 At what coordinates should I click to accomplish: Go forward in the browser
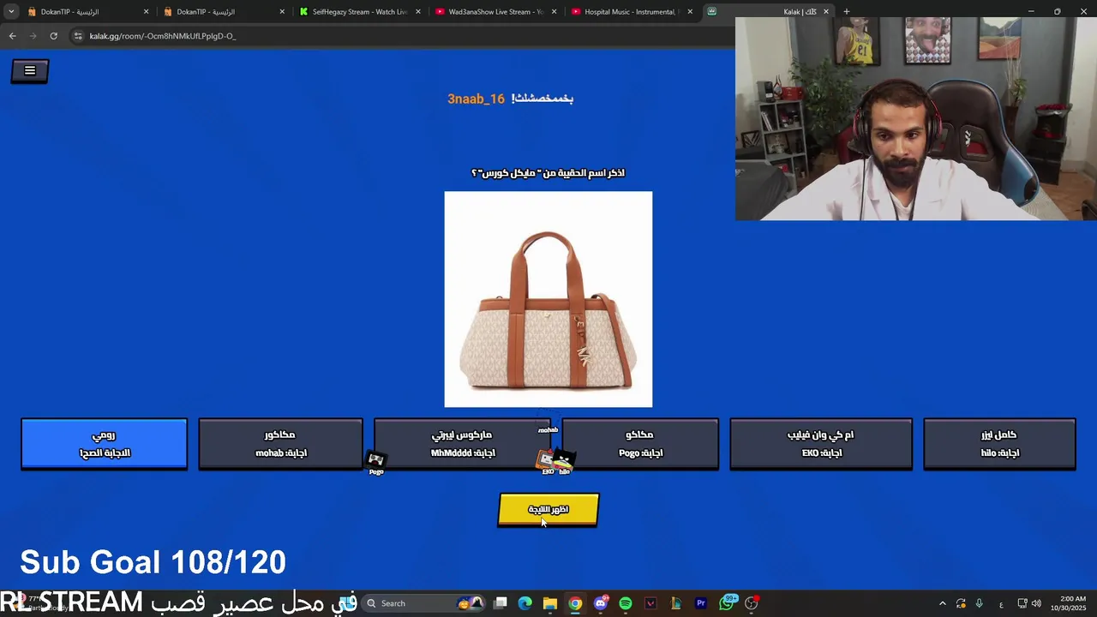pyautogui.click(x=33, y=36)
